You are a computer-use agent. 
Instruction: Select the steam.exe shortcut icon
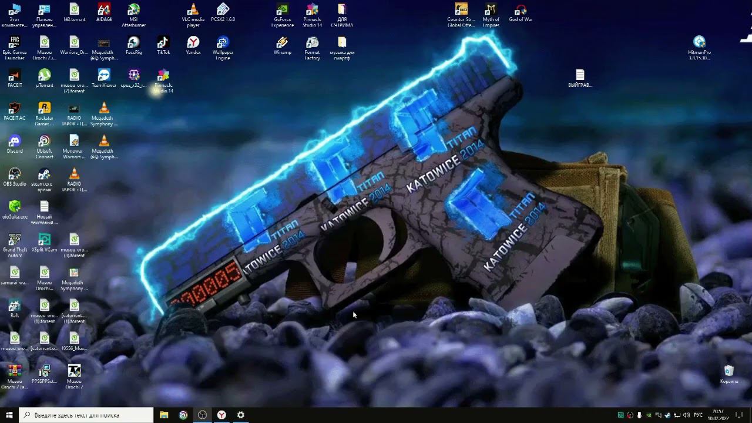[x=45, y=180]
